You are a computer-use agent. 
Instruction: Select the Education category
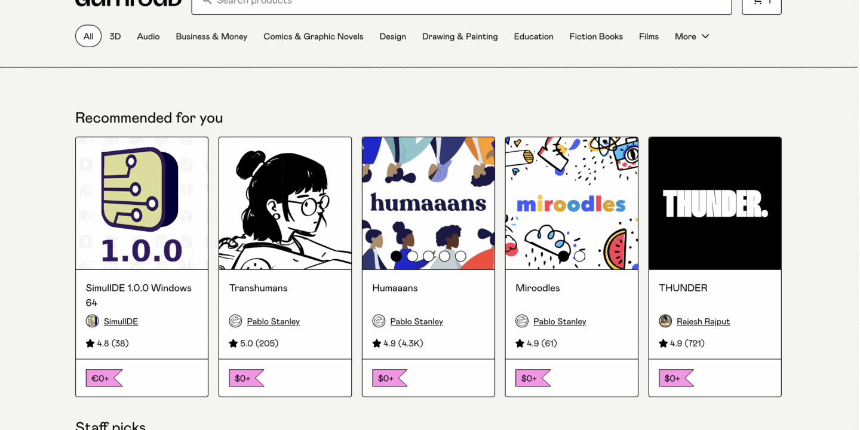(533, 36)
